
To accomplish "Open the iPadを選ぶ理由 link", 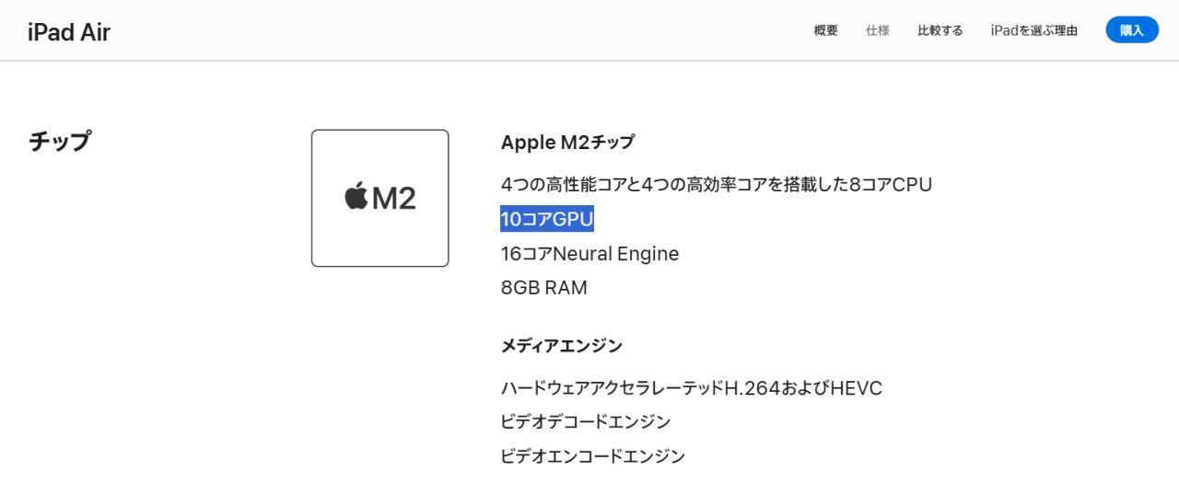I will pyautogui.click(x=1033, y=30).
